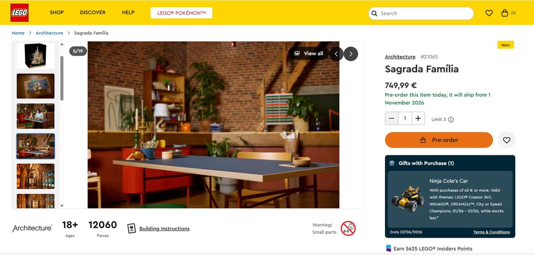
Task: Decrease quantity with the minus button
Action: coord(392,118)
